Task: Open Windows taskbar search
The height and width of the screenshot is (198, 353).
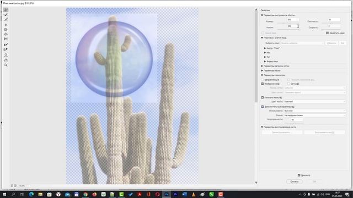Action: (13, 194)
